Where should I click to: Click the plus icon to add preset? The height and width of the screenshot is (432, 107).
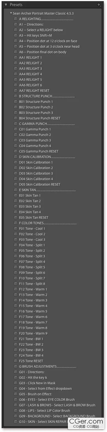99,5
